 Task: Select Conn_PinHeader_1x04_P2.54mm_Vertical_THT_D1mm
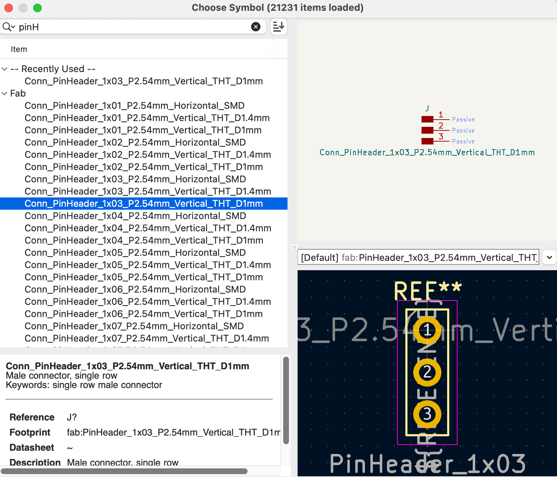click(144, 240)
